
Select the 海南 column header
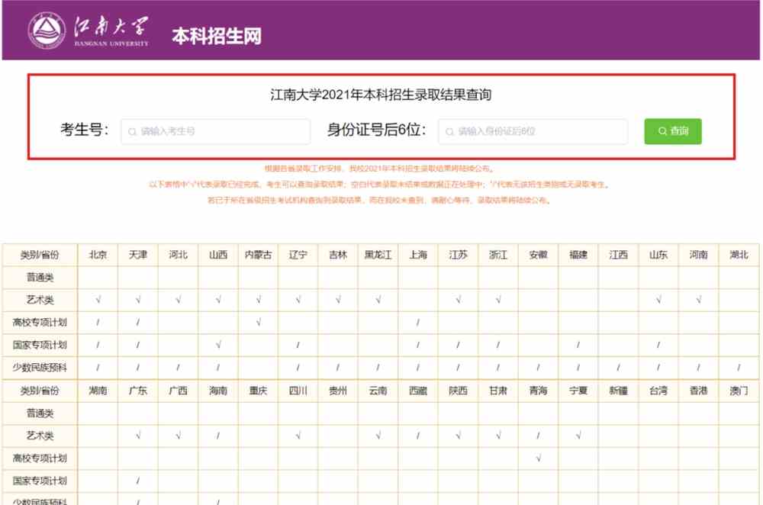click(x=218, y=390)
